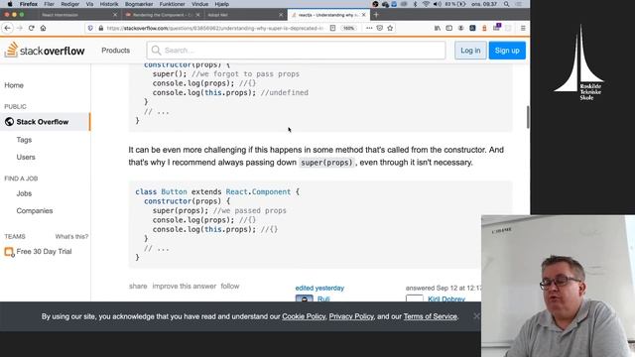Screen dimensions: 635x357
Task: Open the Apple menu
Action: (x=10, y=4)
